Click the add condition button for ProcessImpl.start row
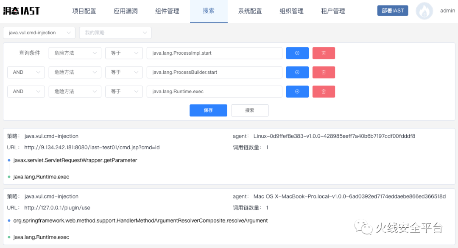Viewport: 458px width, 248px height. click(297, 53)
